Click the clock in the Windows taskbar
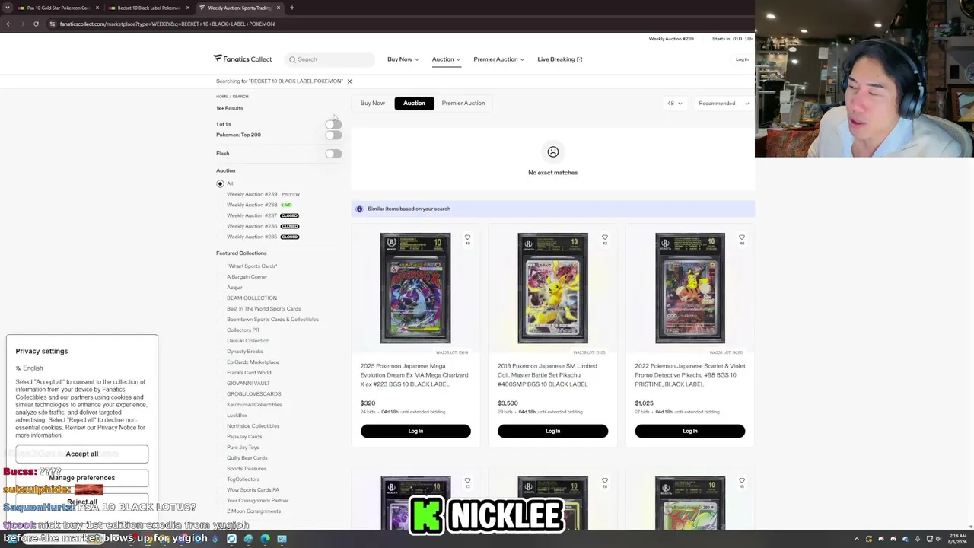The height and width of the screenshot is (548, 974). tap(957, 539)
